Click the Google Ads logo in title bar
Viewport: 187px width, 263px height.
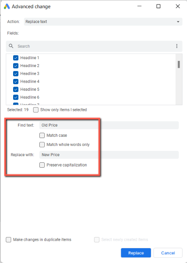tap(7, 7)
